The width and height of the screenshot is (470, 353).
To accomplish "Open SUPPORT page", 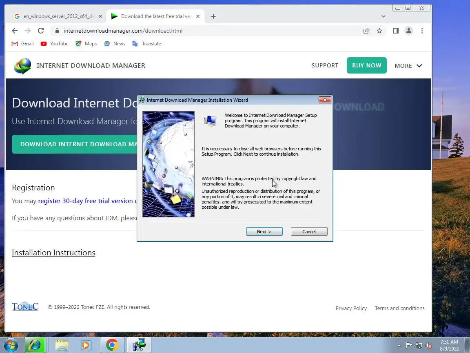I will point(325,65).
